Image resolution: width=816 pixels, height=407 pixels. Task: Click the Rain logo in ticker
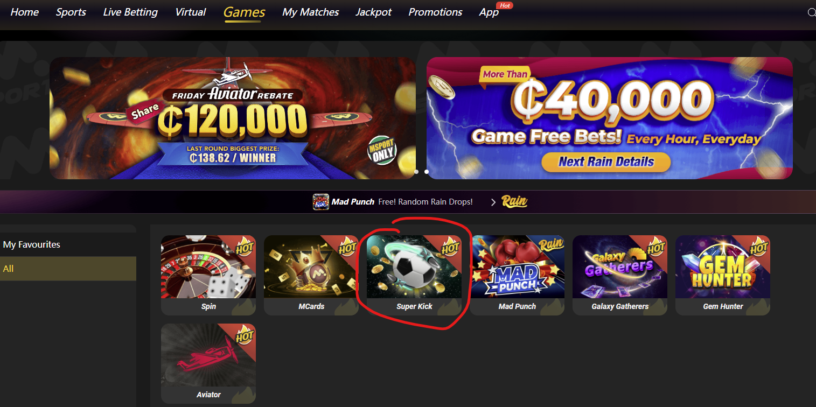(514, 202)
